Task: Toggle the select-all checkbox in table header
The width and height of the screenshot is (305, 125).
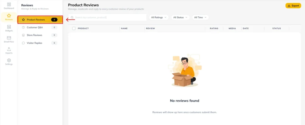Action: tap(74, 28)
